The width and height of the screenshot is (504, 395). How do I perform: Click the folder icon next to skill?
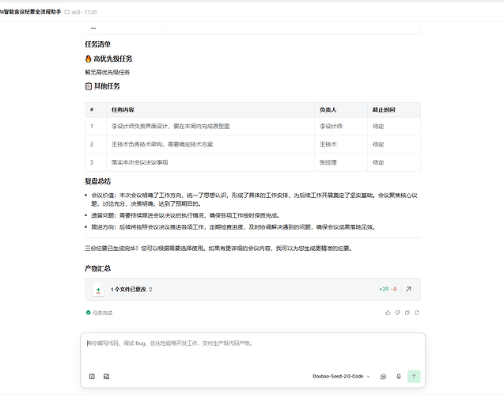67,12
